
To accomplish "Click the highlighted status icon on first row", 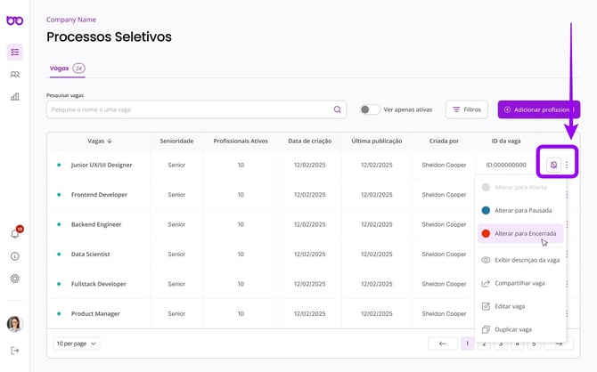I will pyautogui.click(x=553, y=165).
